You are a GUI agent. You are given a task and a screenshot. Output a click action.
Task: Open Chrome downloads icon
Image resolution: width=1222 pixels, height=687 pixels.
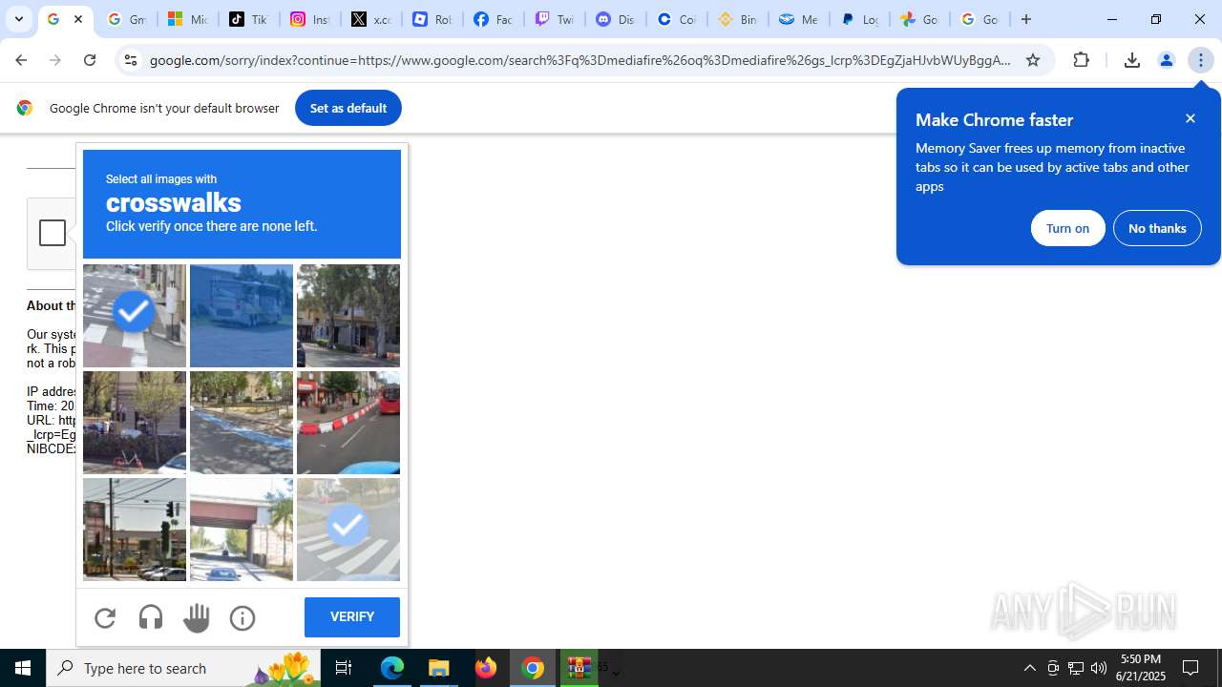[x=1132, y=60]
